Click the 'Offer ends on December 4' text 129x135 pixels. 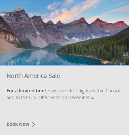coord(66,98)
